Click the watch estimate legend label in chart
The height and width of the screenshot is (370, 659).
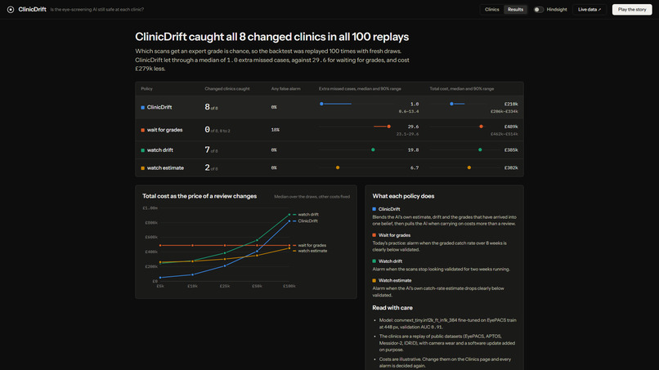[312, 251]
